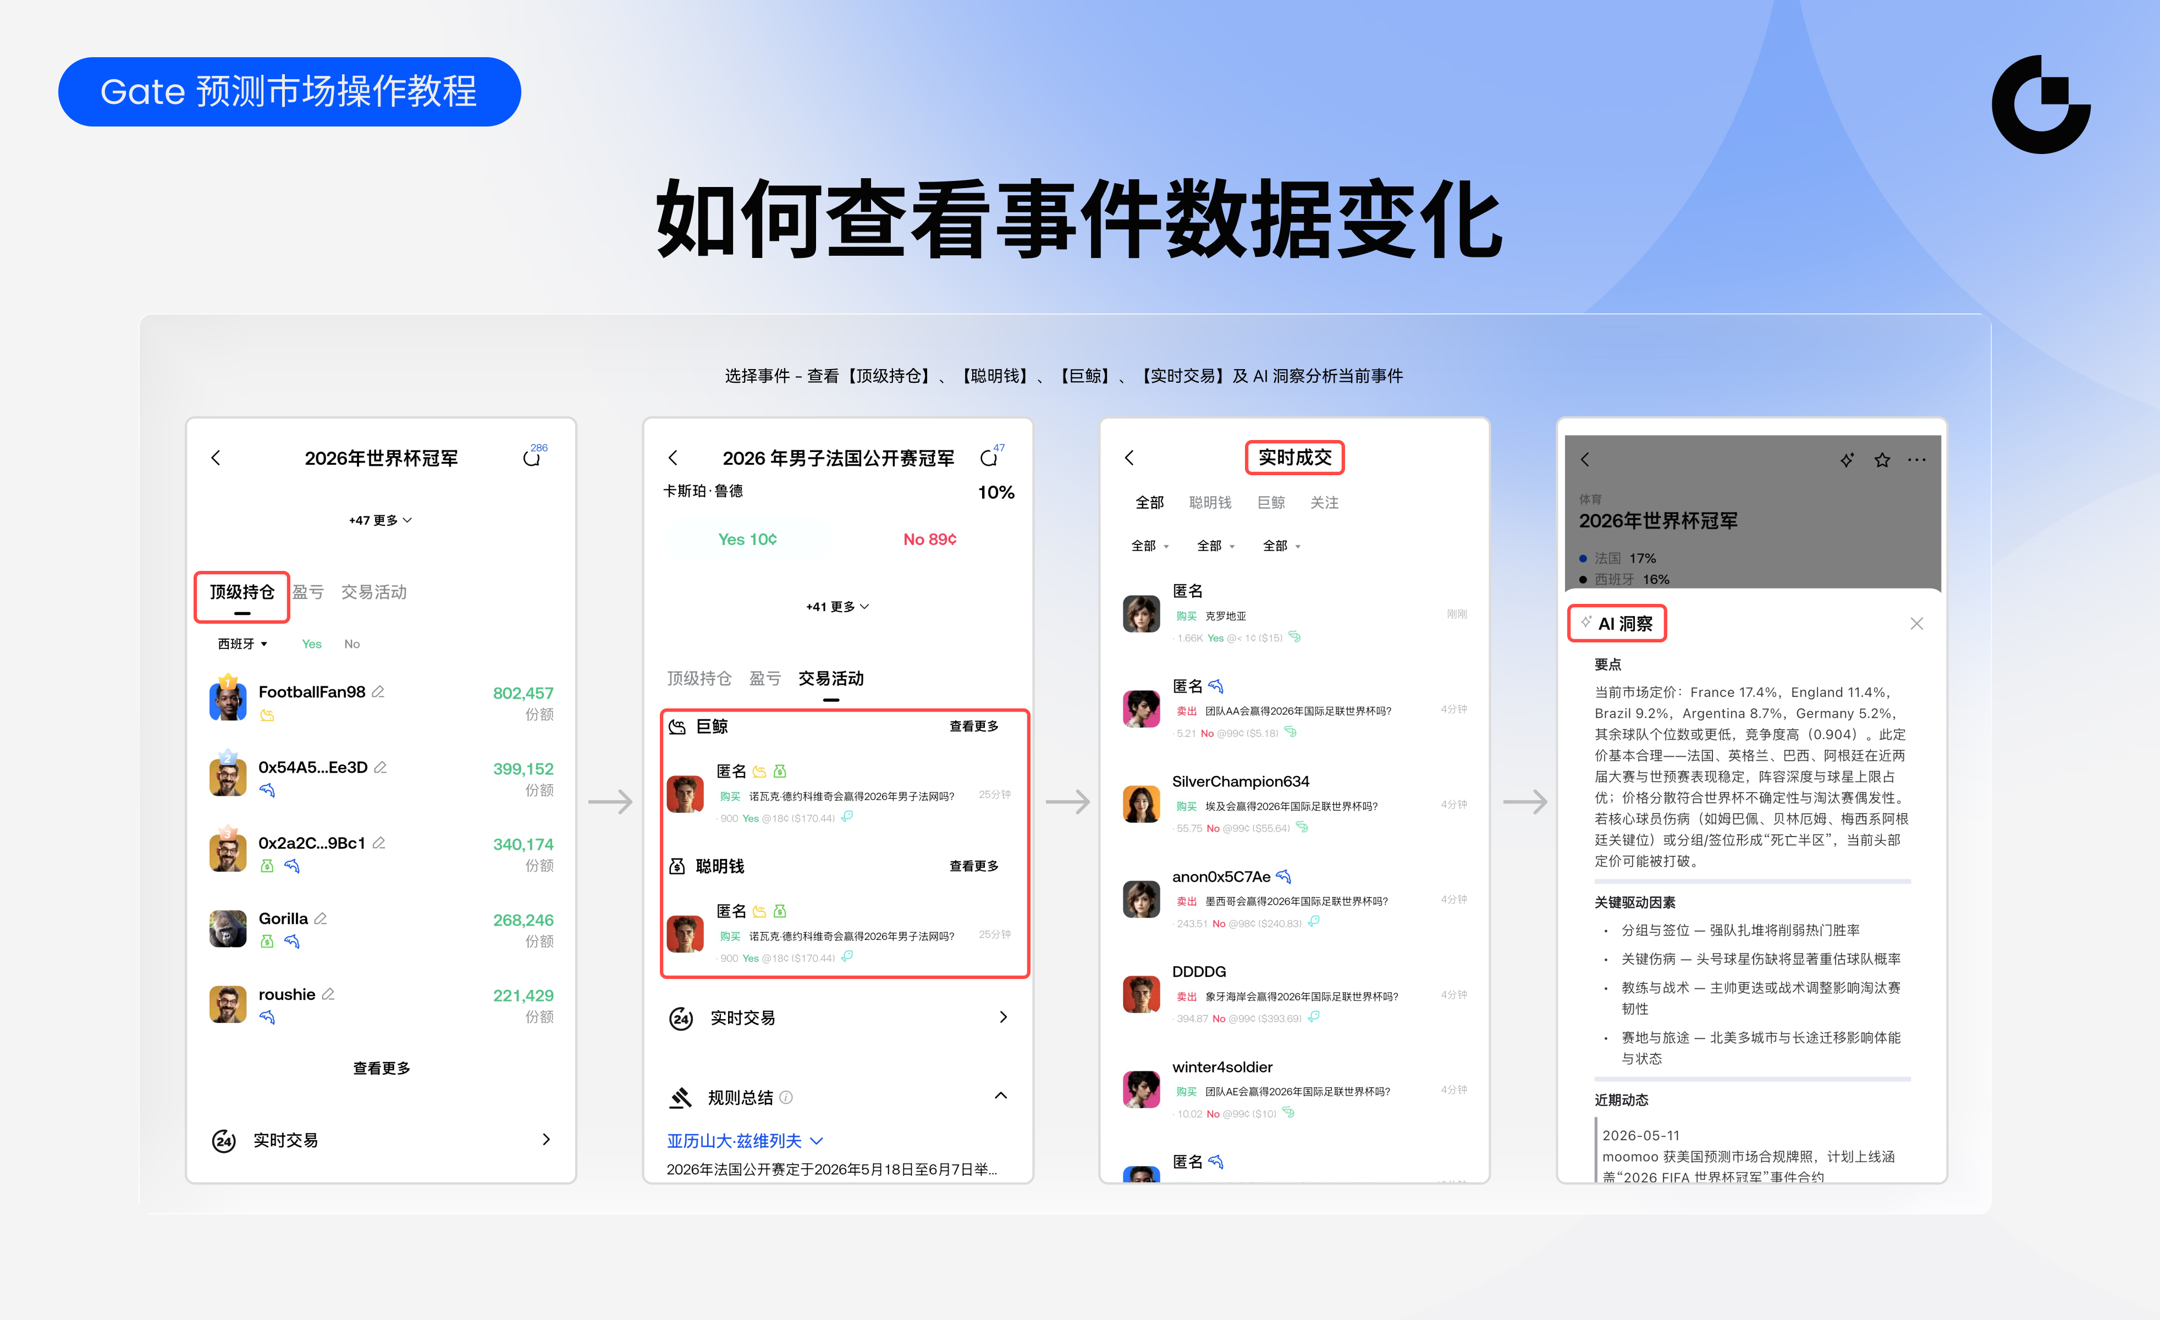Tap the back arrow beside 2026 年男子法国公开赛冠军
Screen dimensions: 2160x1320
(673, 458)
